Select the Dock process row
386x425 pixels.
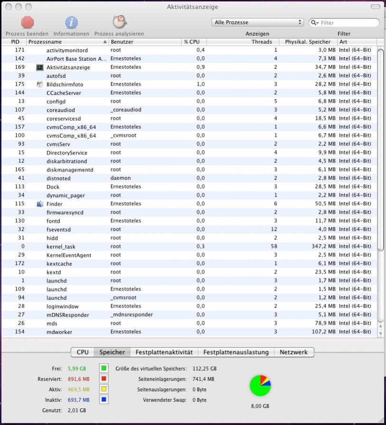[x=189, y=187]
